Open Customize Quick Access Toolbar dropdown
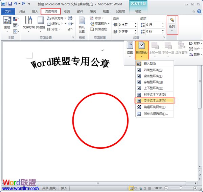 click(29, 4)
